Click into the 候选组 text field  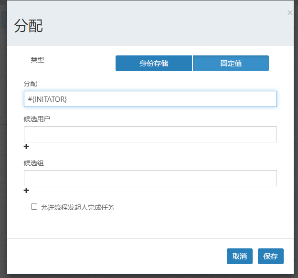[x=150, y=178]
